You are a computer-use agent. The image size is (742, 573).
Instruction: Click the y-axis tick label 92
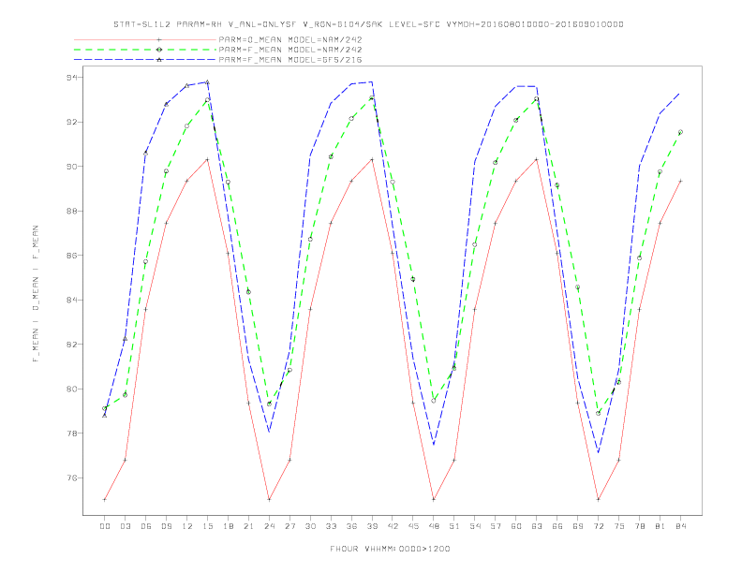71,122
